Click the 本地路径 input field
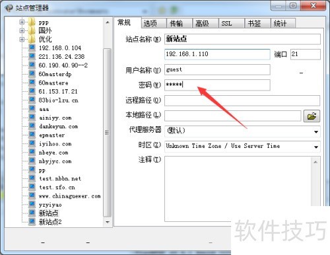 pyautogui.click(x=232, y=116)
